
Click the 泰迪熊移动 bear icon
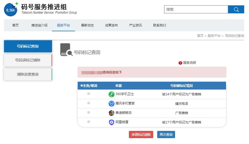pyautogui.click(x=111, y=113)
